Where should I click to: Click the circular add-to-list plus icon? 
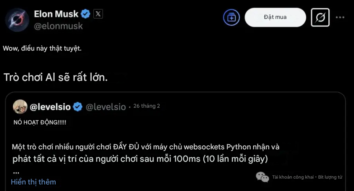click(231, 17)
